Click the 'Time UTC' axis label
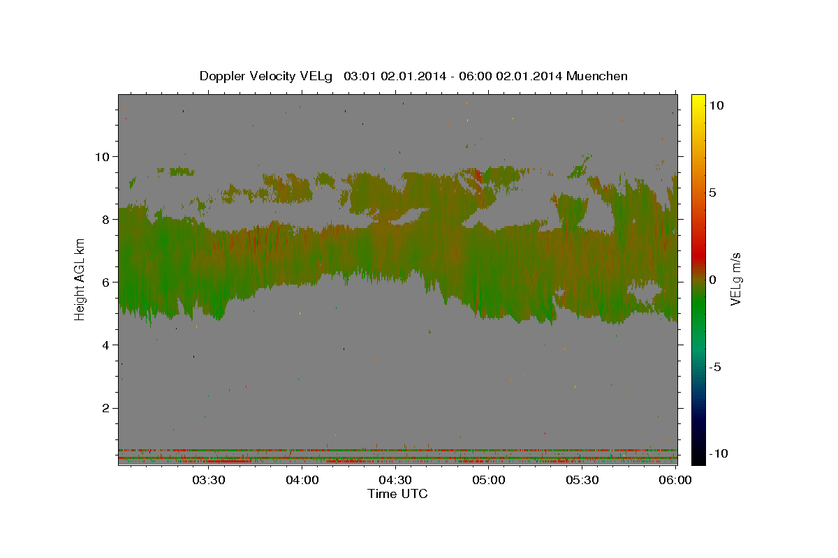838x558 pixels. tap(397, 494)
